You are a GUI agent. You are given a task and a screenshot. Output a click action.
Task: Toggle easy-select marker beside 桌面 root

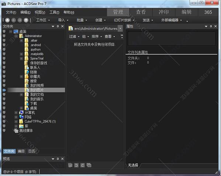(x=4, y=32)
